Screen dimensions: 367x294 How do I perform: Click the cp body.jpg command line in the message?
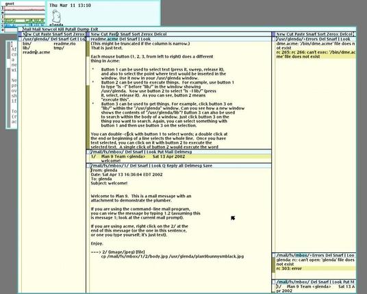pyautogui.click(x=173, y=256)
